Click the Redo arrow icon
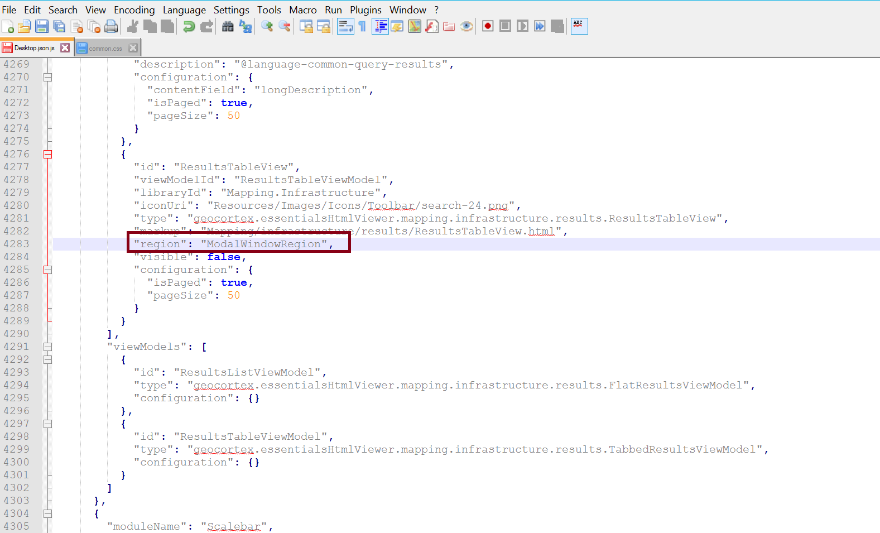This screenshot has height=533, width=880. click(x=206, y=26)
